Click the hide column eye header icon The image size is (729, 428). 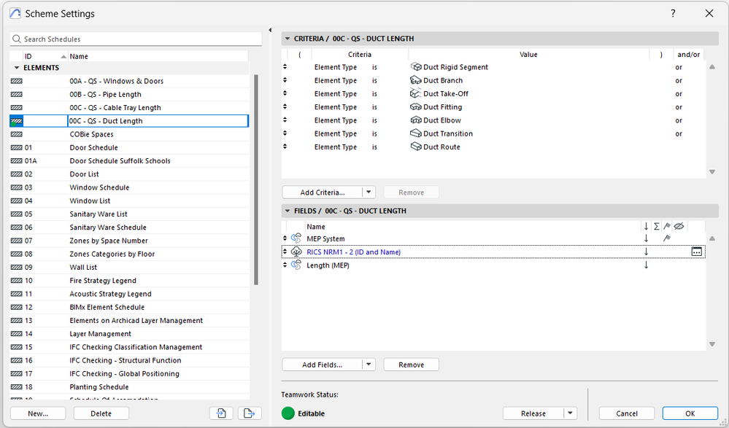point(679,226)
